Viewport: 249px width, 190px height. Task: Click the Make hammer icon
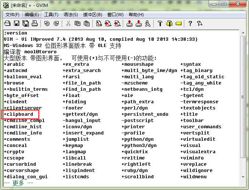tap(160, 24)
